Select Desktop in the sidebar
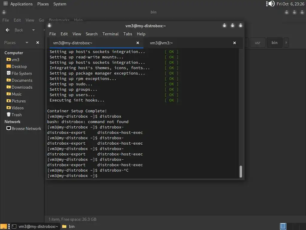Image resolution: width=306 pixels, height=230 pixels. point(19,66)
